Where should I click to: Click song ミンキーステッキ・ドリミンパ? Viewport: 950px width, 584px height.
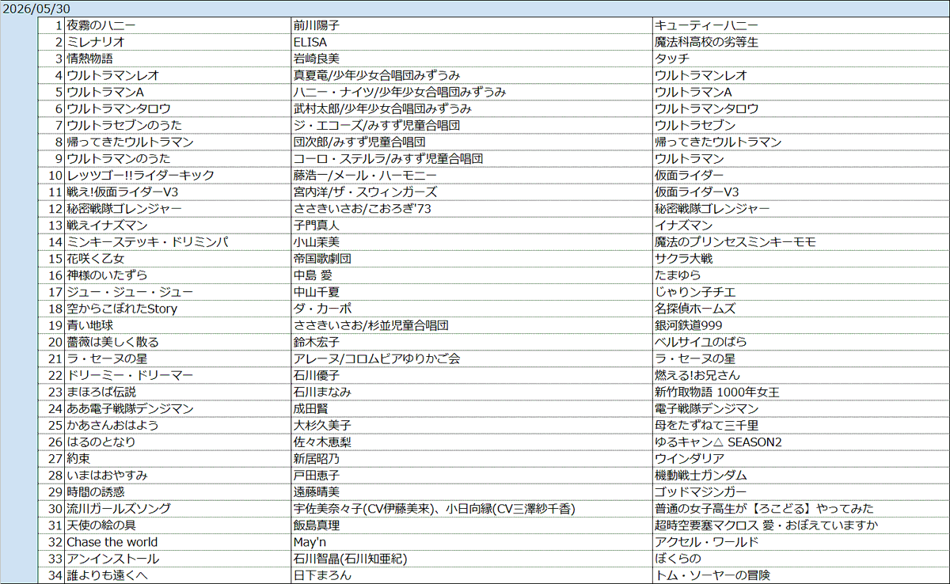pyautogui.click(x=147, y=241)
